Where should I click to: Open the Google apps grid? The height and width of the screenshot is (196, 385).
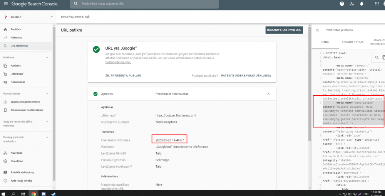click(x=372, y=4)
